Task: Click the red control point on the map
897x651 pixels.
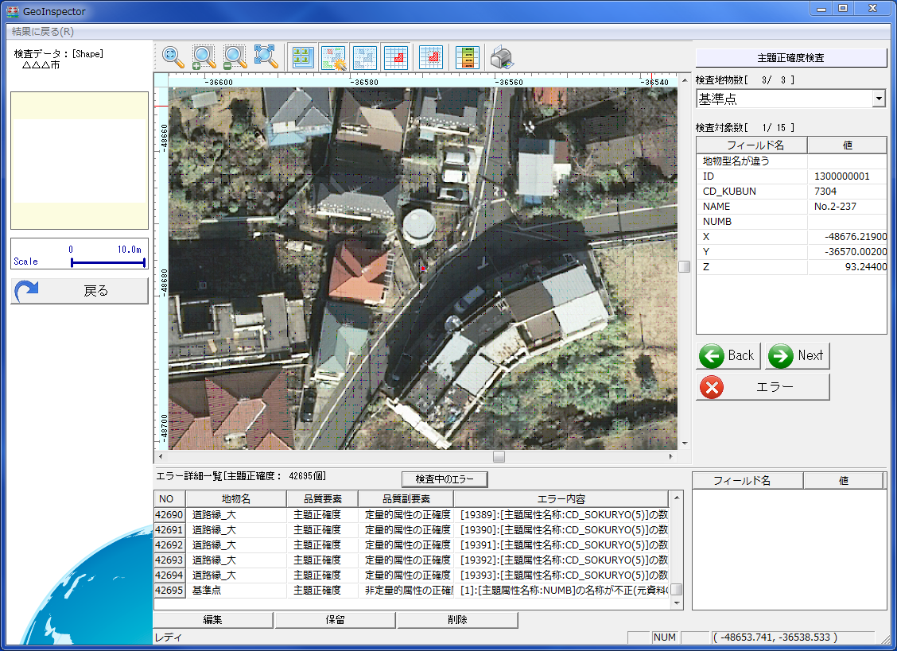Action: [423, 268]
